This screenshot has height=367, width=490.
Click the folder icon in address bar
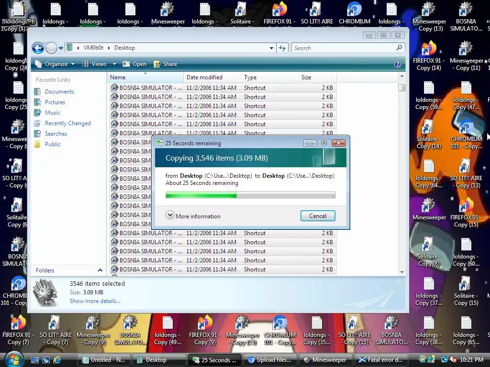click(x=70, y=47)
